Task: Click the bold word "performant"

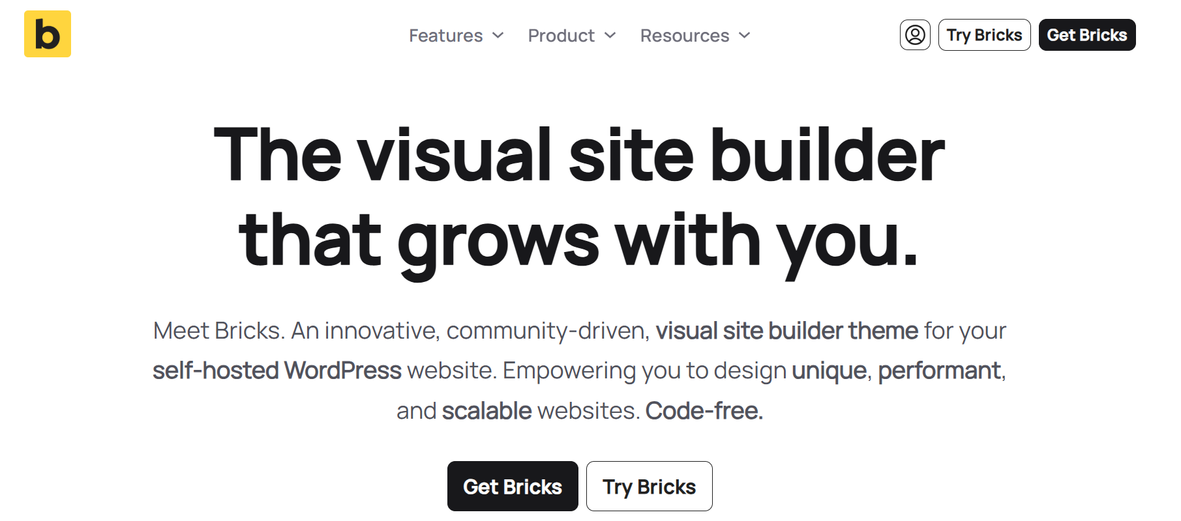Action: click(939, 371)
